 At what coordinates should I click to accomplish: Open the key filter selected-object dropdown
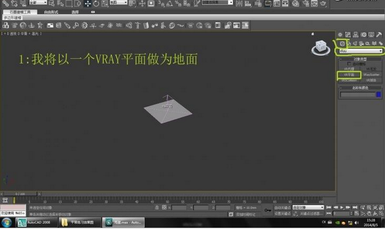[x=308, y=208]
